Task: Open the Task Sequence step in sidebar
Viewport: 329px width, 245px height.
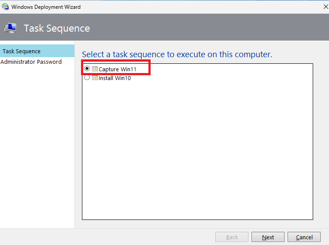Action: 22,51
